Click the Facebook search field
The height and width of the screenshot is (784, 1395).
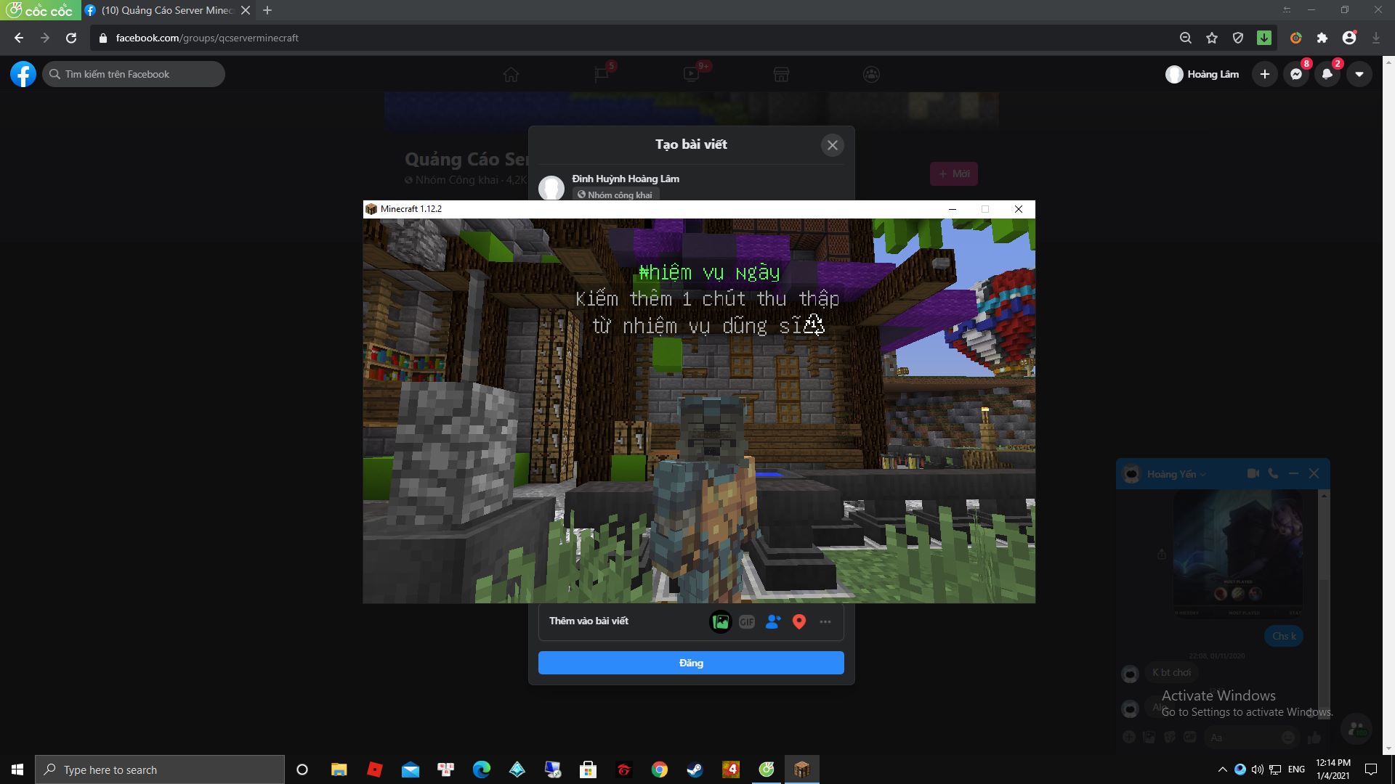[x=134, y=74]
